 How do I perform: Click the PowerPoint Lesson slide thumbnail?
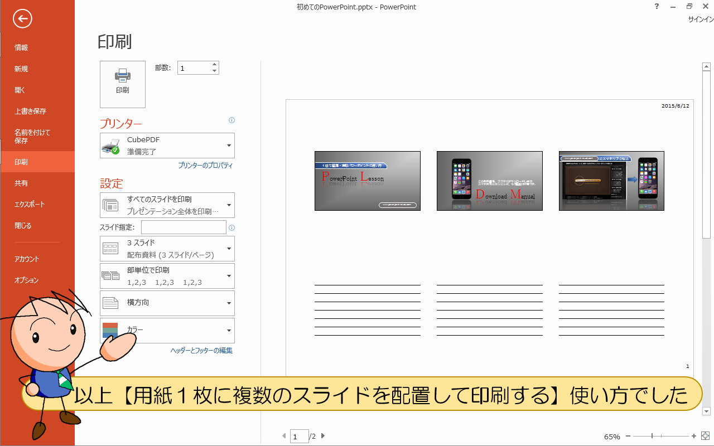pos(368,181)
